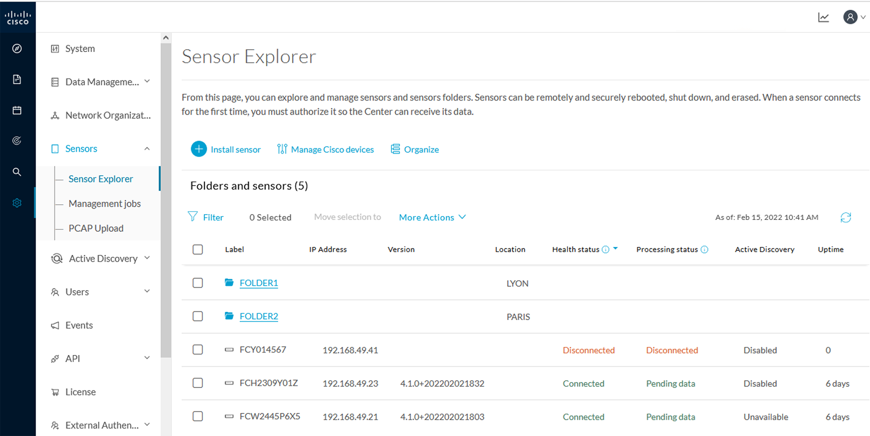Click the sidebar scroll up arrow
870x436 pixels.
(166, 38)
